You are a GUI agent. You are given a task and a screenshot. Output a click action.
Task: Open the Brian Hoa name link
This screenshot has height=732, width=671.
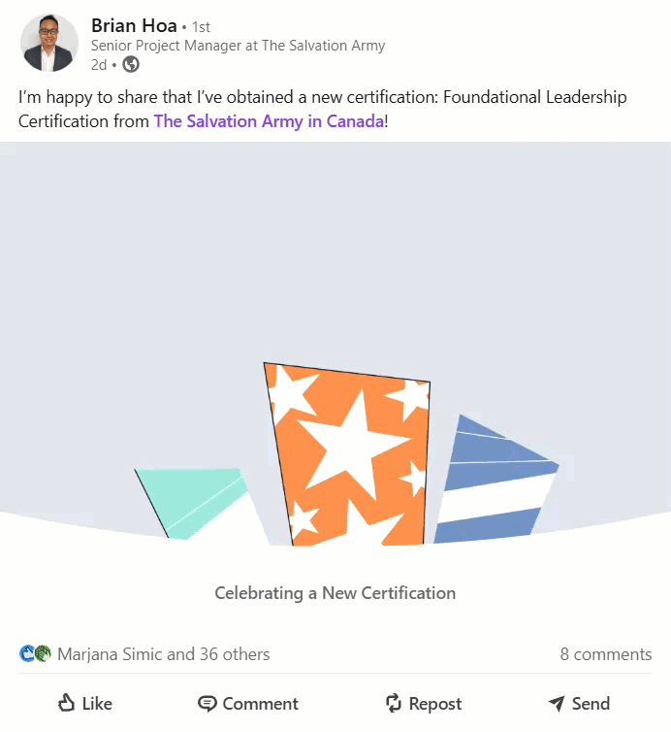[134, 25]
